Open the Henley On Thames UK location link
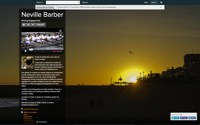 (31, 109)
